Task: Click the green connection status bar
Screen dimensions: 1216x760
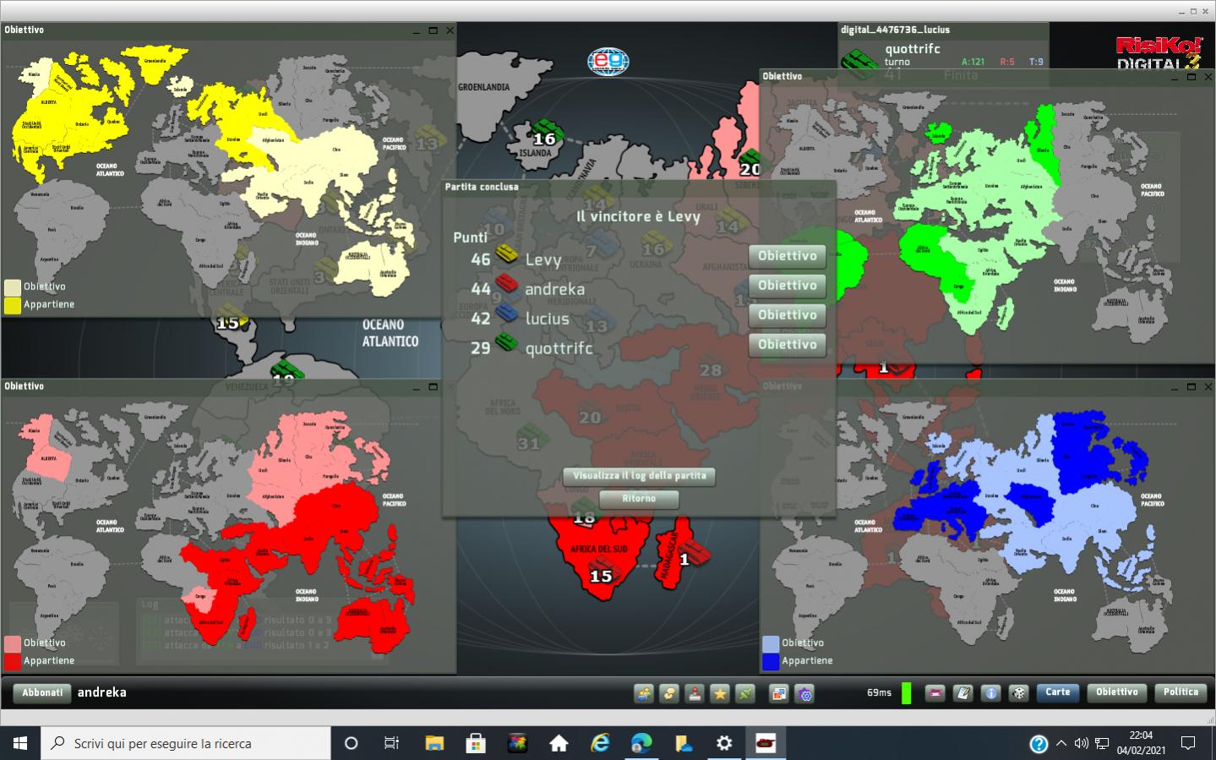Action: [907, 693]
